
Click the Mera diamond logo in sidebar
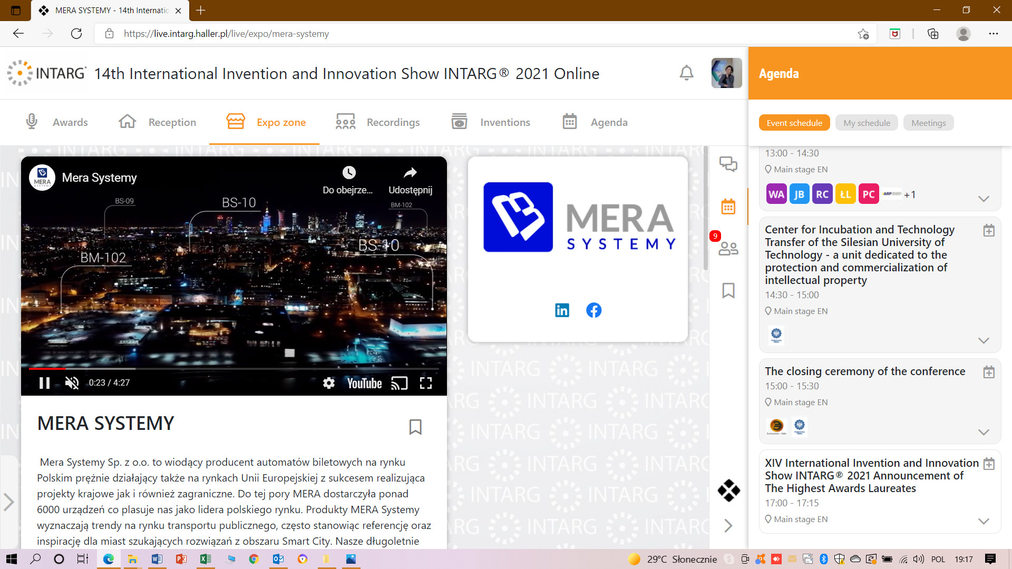(728, 490)
